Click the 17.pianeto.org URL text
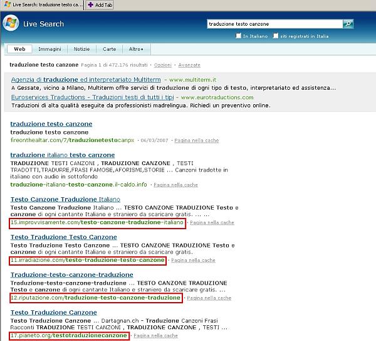 pyautogui.click(x=69, y=335)
